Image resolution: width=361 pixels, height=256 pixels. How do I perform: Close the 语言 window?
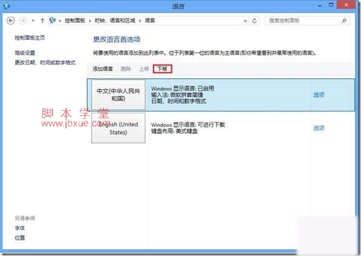click(346, 5)
